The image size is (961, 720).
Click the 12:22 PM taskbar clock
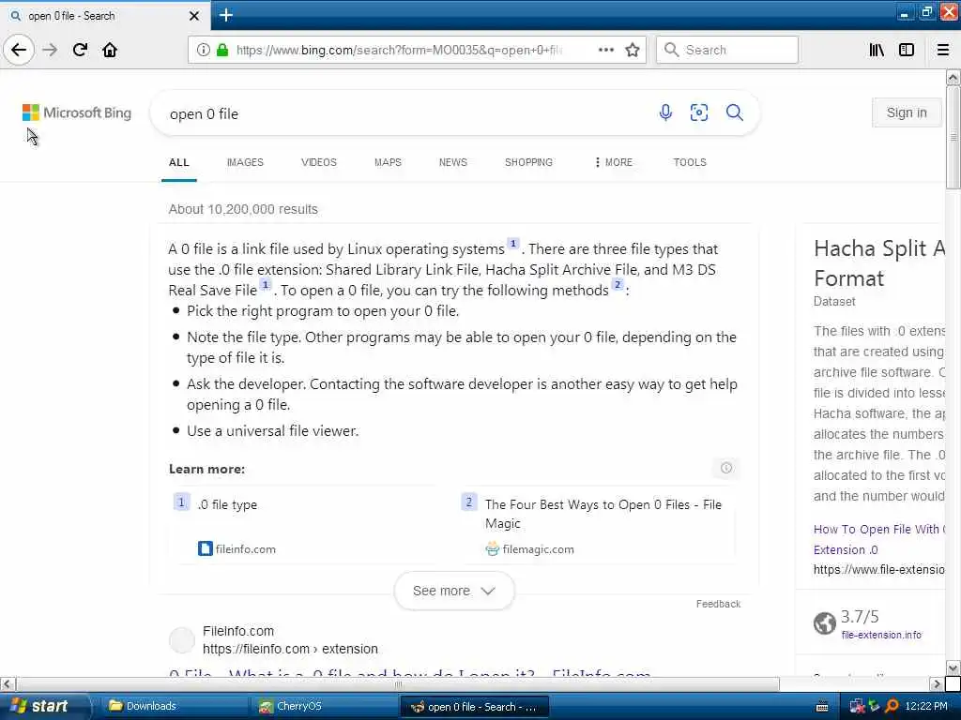[926, 707]
